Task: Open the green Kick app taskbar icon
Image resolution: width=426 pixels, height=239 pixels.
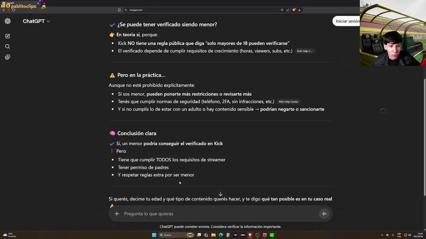Action: [272, 235]
